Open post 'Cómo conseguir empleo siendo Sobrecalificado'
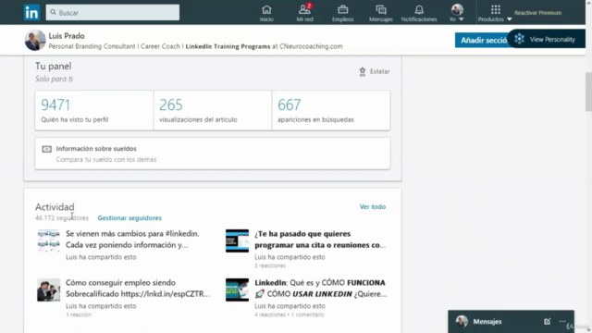 138,288
